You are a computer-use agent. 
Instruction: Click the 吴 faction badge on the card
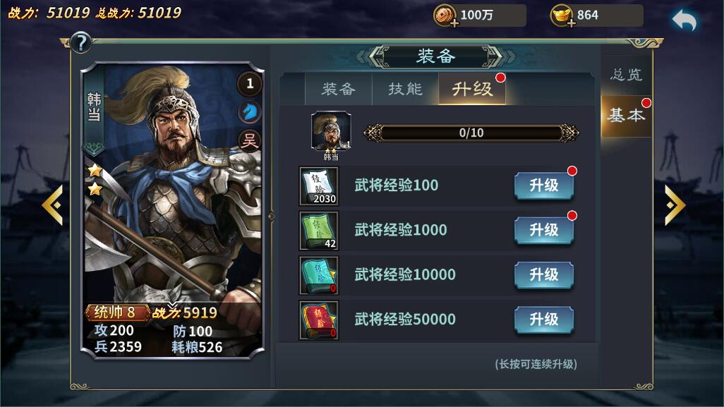click(249, 140)
